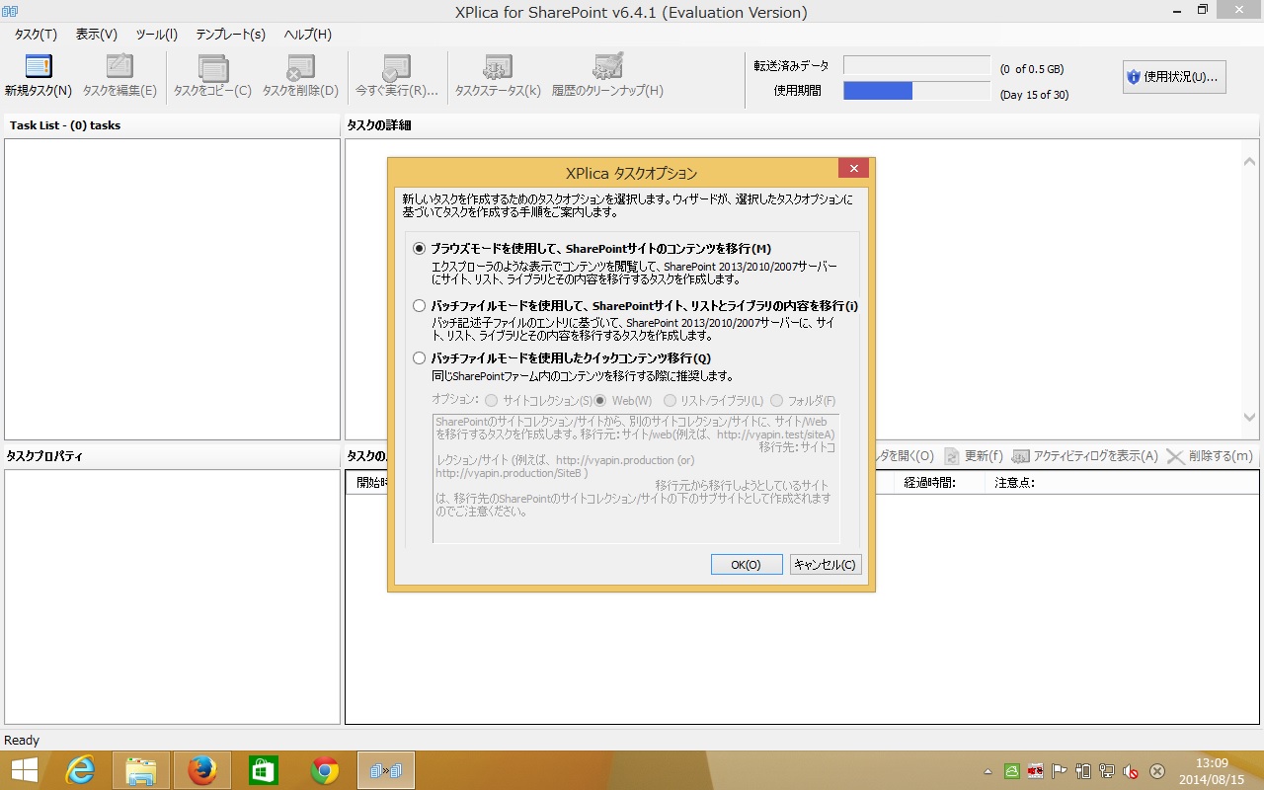Image resolution: width=1264 pixels, height=790 pixels.
Task: Click the タスクをコピー(C) toolbar icon
Action: (212, 67)
